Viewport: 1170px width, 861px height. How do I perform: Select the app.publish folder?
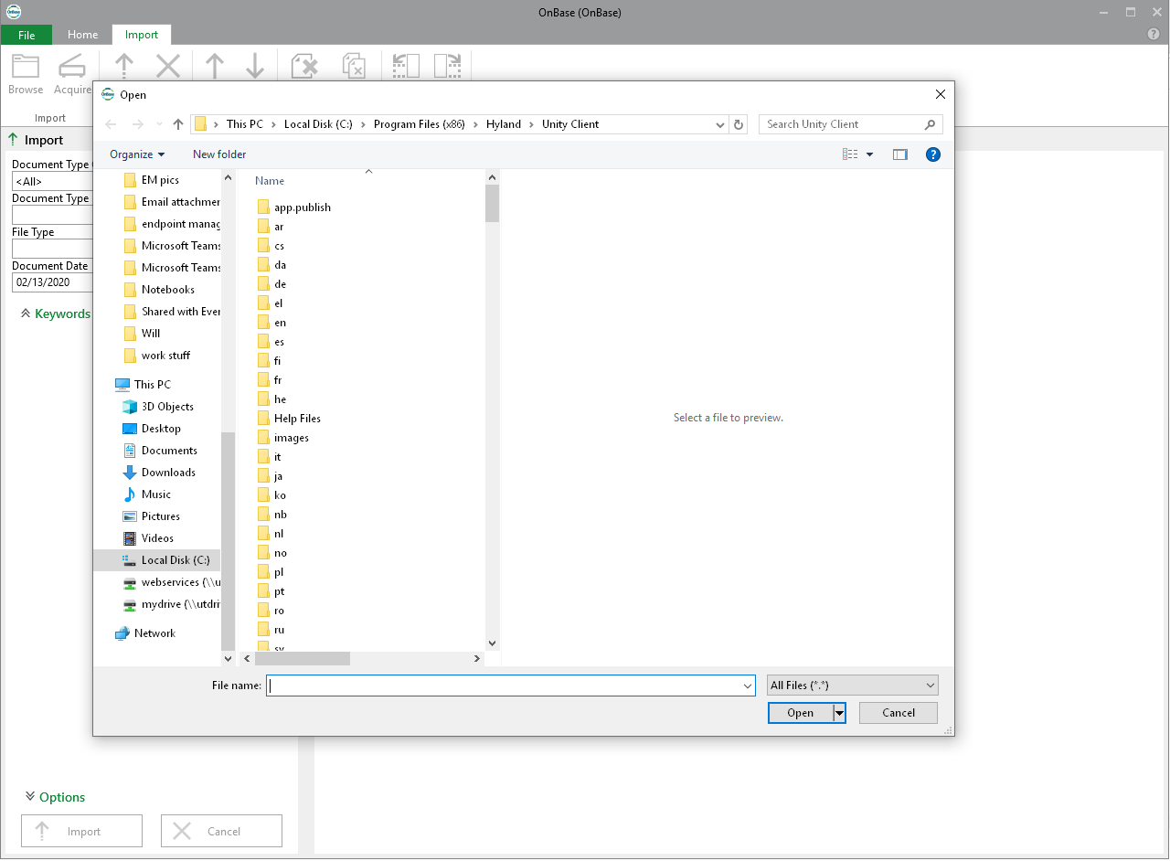[294, 207]
